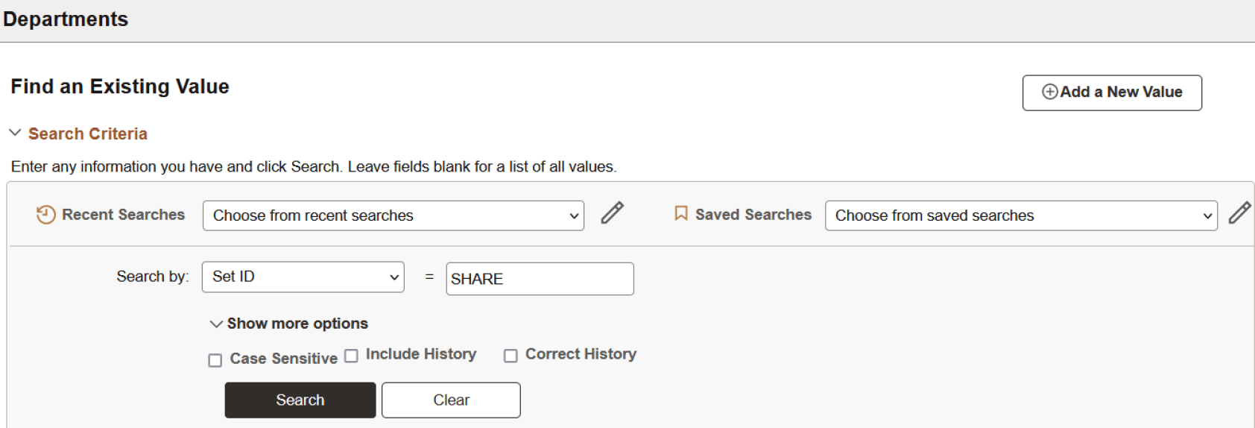1255x428 pixels.
Task: Click the pencil icon beside saved searches
Action: pos(1239,213)
